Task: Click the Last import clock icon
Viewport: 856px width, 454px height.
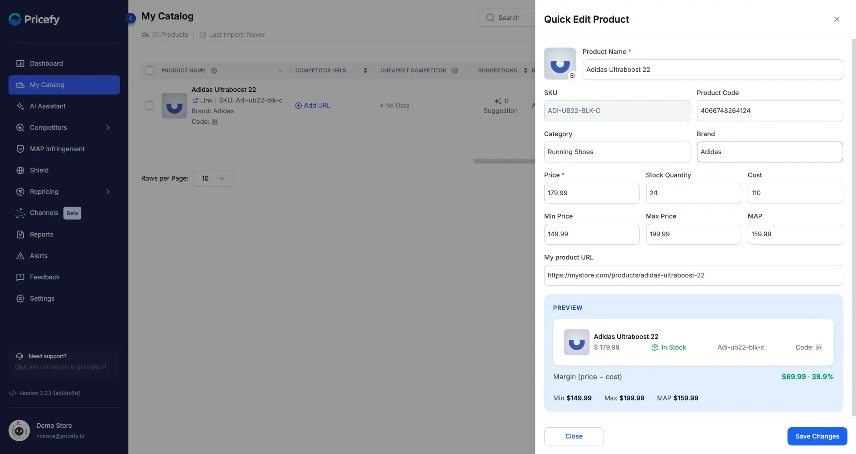Action: (x=203, y=35)
